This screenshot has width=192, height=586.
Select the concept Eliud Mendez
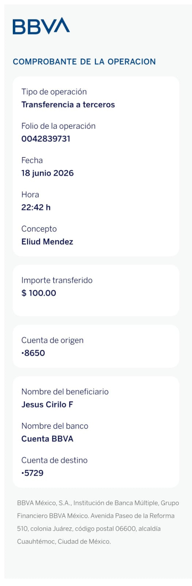[47, 242]
